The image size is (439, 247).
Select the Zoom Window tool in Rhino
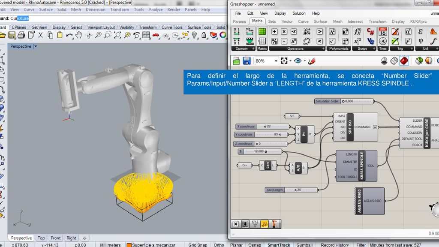coord(108,35)
